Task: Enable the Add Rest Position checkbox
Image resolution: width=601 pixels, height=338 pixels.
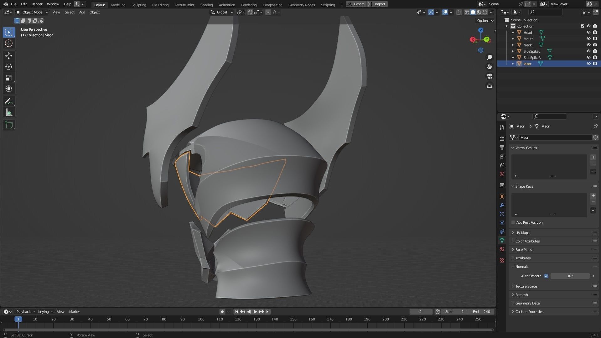Action: [x=513, y=222]
